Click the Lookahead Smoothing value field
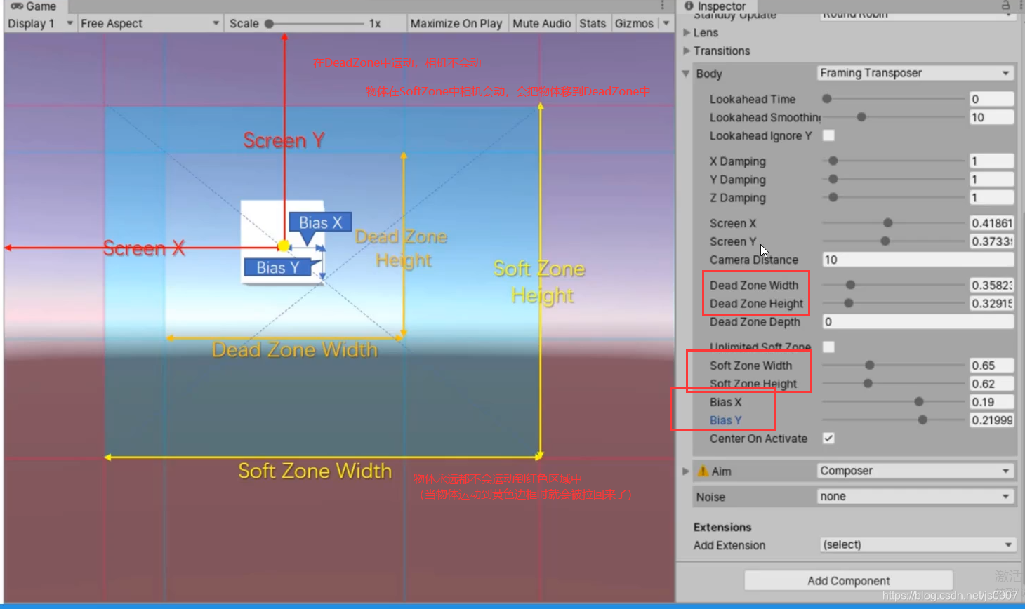The image size is (1025, 609). [991, 117]
